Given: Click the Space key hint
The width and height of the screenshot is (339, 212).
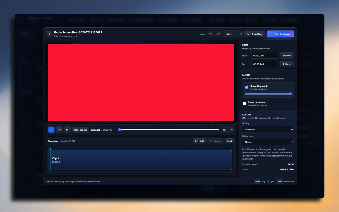Looking at the screenshot, I should point(257,182).
